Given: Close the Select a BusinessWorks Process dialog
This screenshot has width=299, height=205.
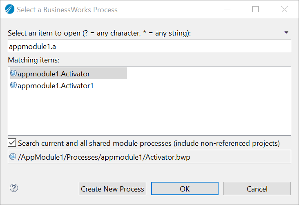Looking at the screenshot, I should coord(285,9).
